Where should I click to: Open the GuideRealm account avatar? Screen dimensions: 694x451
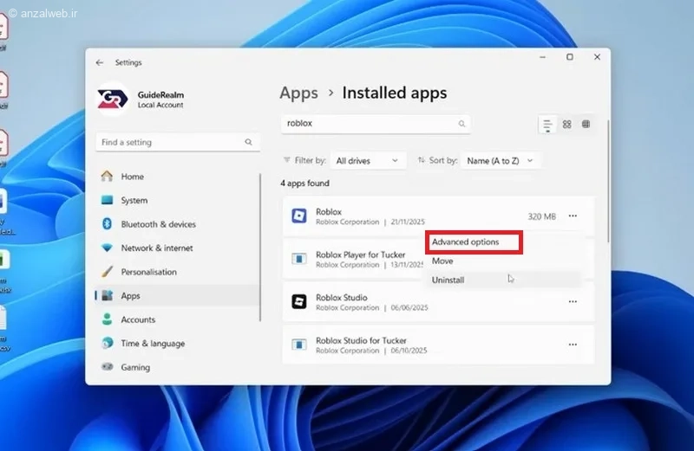click(113, 99)
